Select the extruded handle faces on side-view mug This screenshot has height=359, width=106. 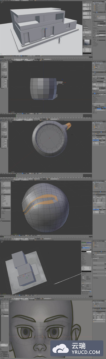point(60,83)
